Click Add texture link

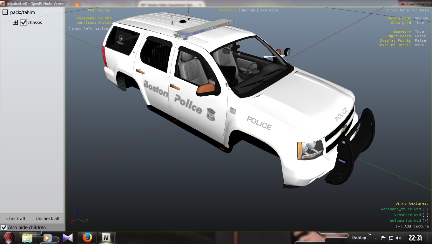pyautogui.click(x=412, y=227)
